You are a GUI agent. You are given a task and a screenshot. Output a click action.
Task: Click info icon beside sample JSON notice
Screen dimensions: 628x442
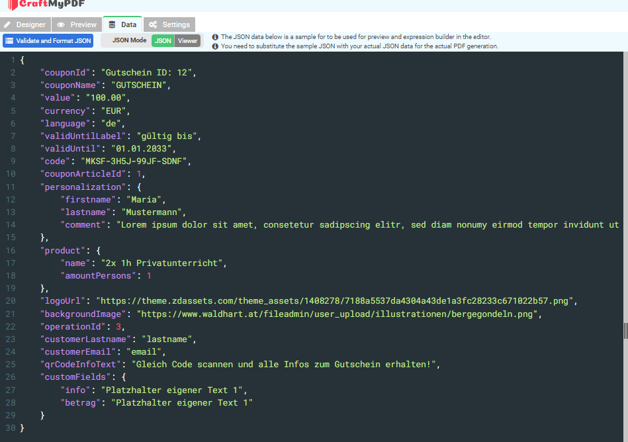tap(215, 37)
